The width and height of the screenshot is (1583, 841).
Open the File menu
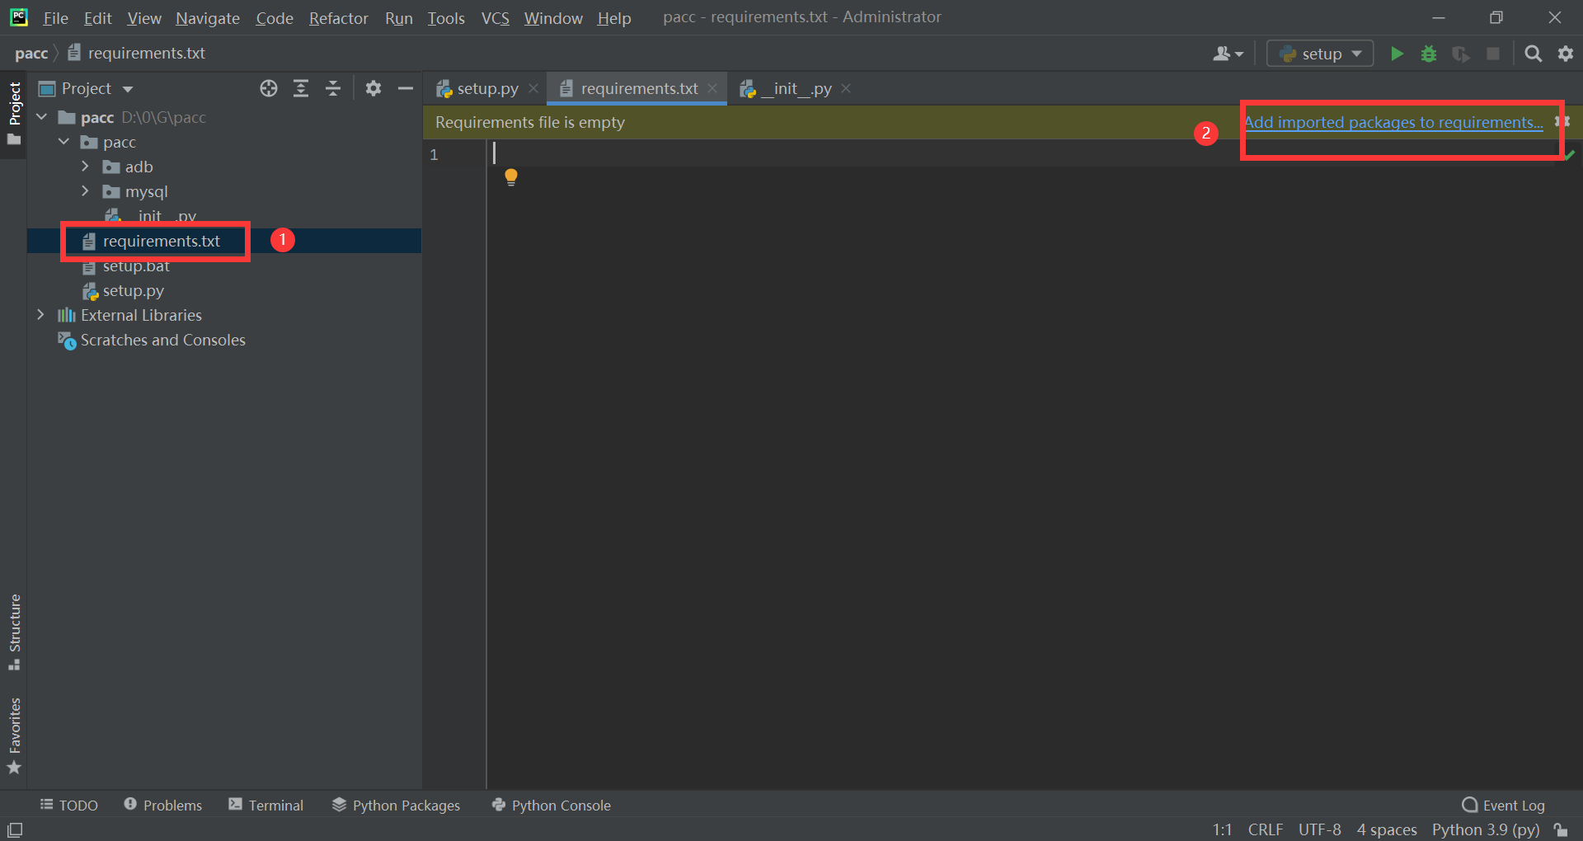coord(55,17)
